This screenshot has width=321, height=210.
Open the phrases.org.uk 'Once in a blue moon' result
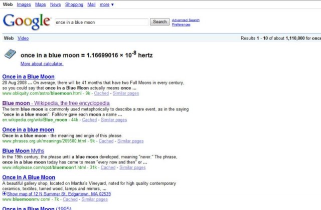[28, 130]
